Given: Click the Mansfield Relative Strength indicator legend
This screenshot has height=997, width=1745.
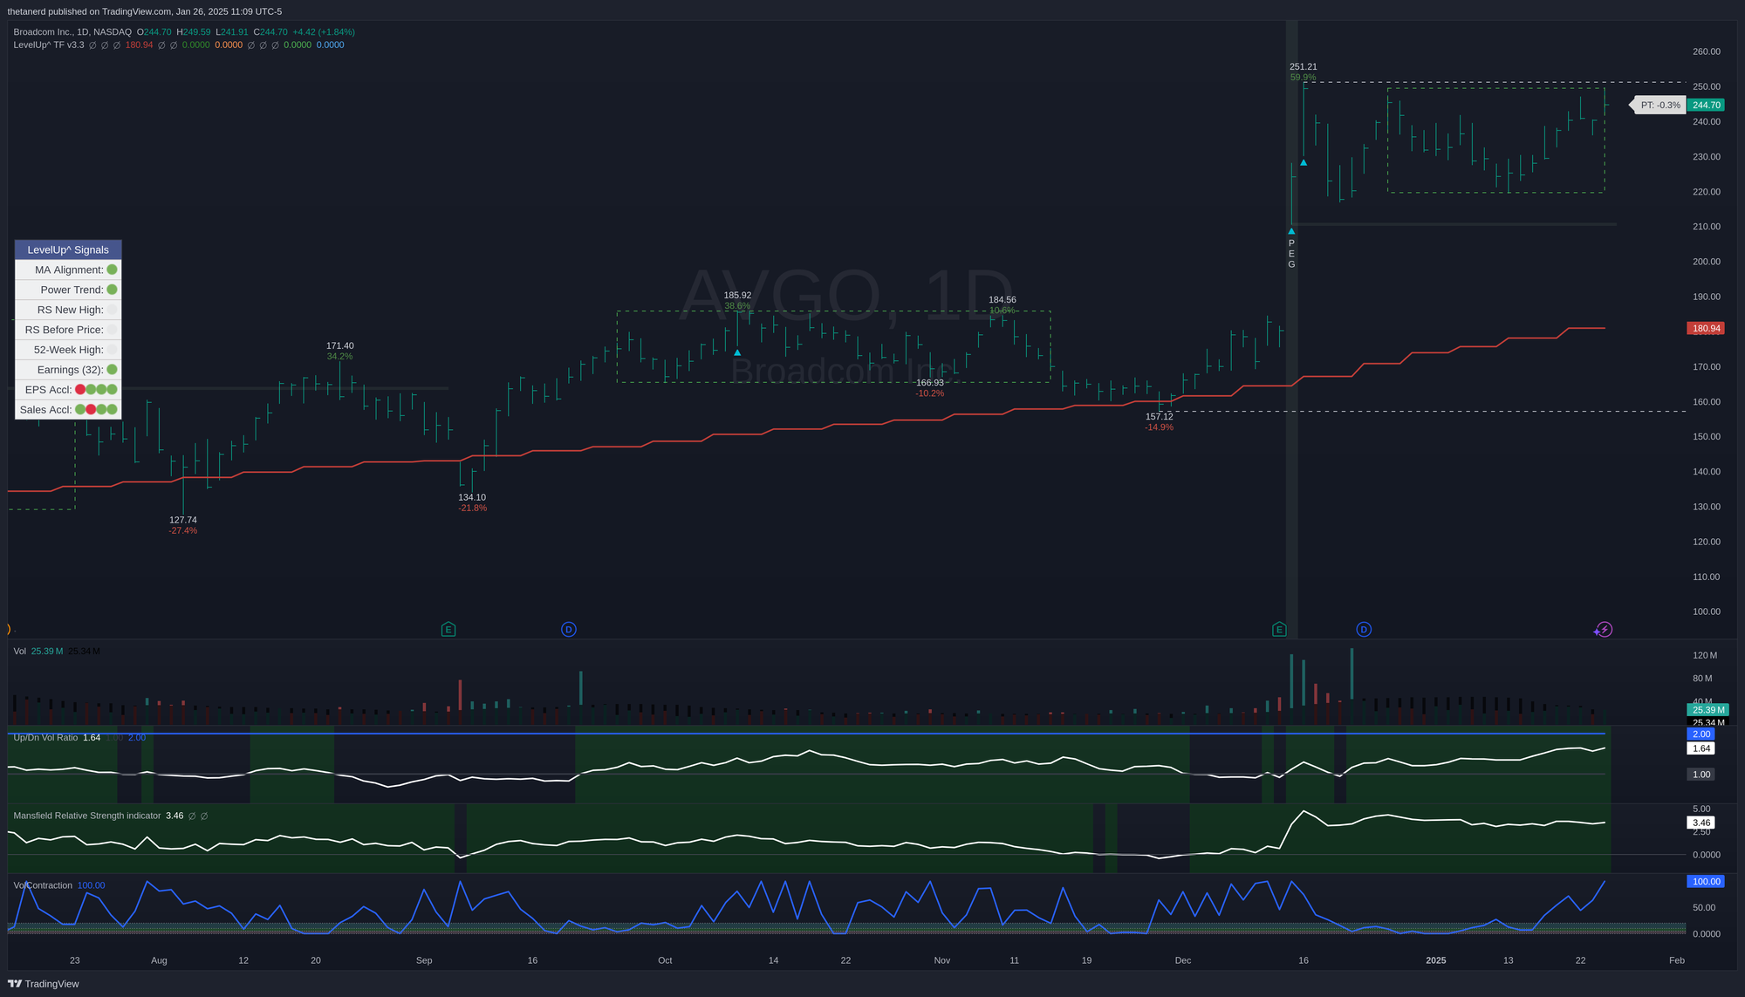Looking at the screenshot, I should (87, 816).
